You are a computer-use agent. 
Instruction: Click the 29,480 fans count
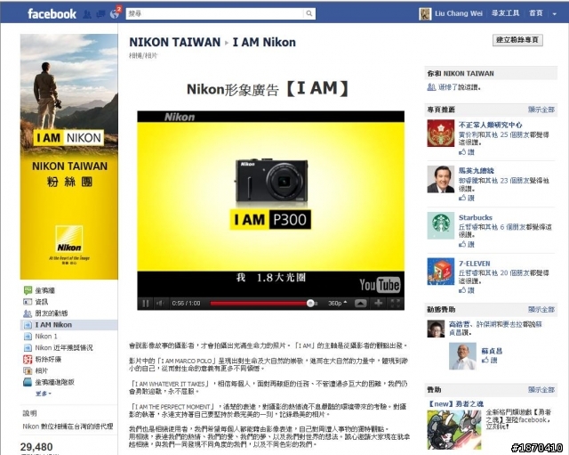[36, 447]
